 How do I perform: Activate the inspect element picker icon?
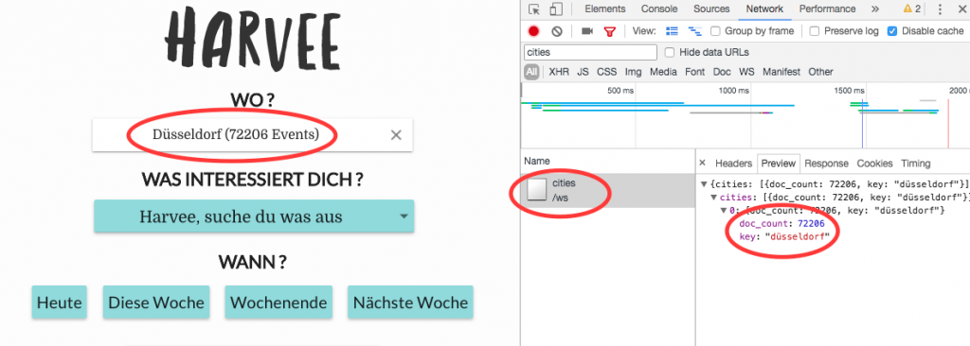coord(534,9)
